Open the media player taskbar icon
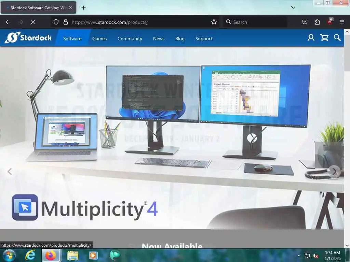This screenshot has height=262, width=350. pos(93,255)
